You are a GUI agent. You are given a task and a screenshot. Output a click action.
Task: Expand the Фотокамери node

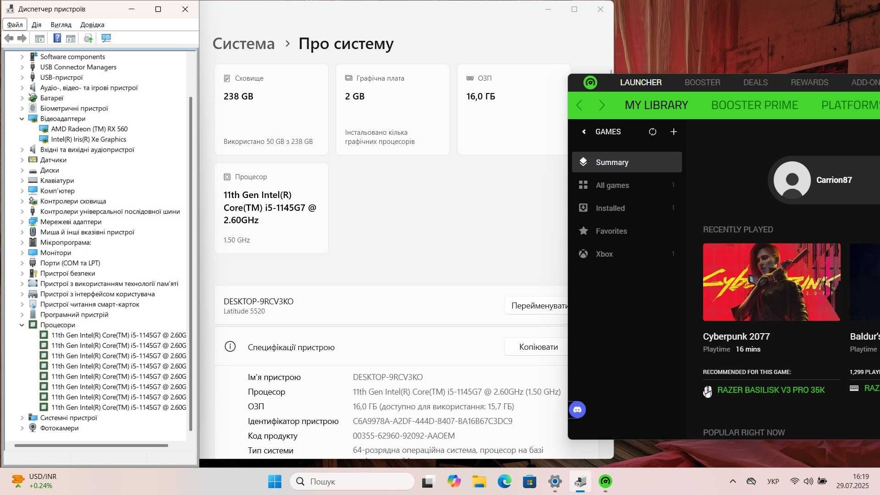22,428
